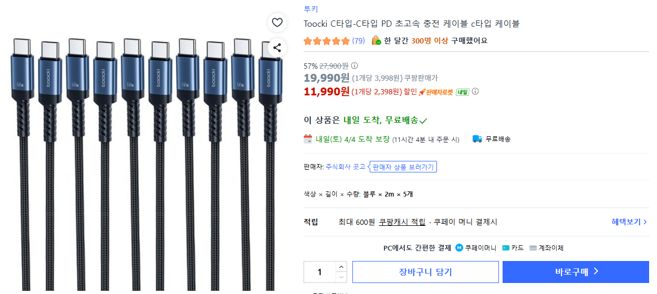This screenshot has height=294, width=657.
Task: Add item with 장바구니 담기 button
Action: (x=425, y=272)
